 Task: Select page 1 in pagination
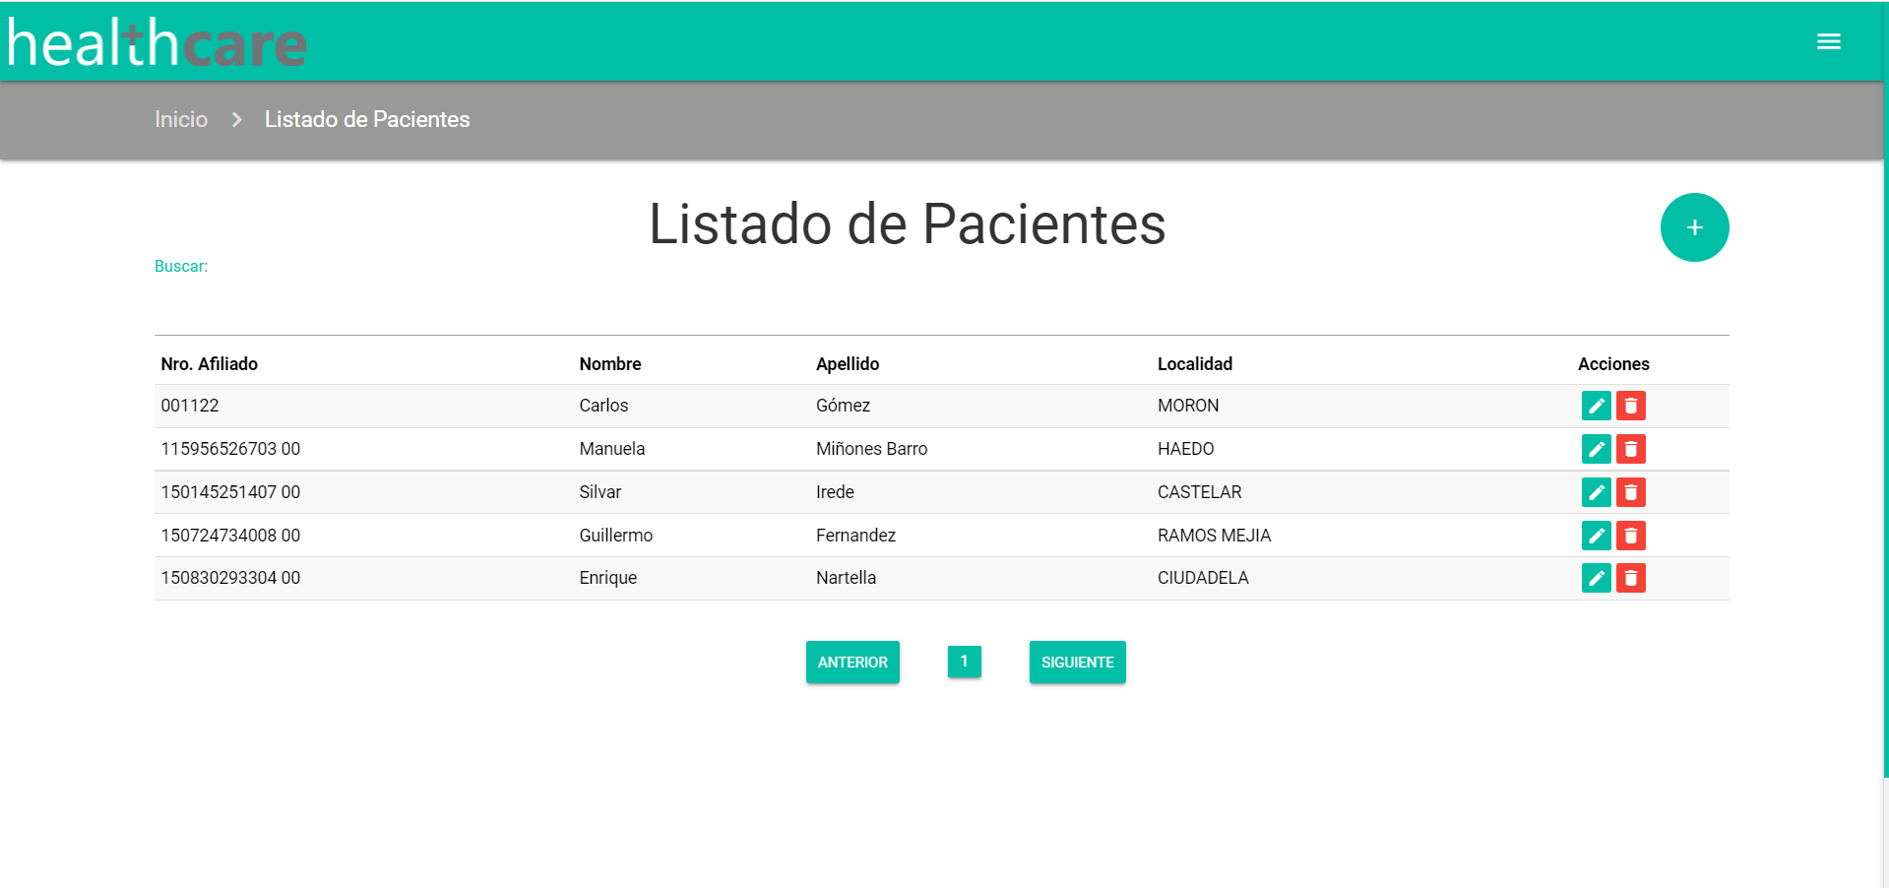(x=964, y=661)
